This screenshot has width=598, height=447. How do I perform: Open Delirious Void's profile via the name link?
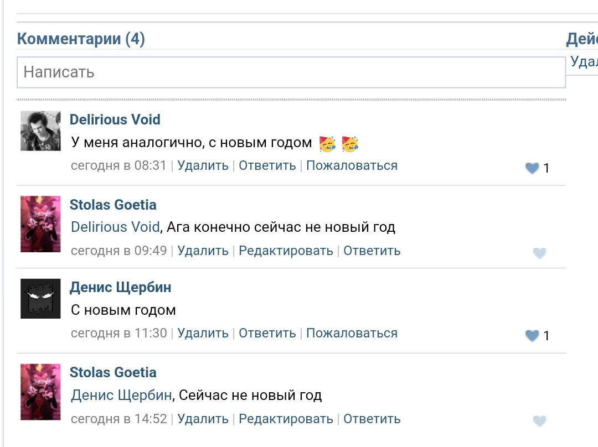coord(115,119)
